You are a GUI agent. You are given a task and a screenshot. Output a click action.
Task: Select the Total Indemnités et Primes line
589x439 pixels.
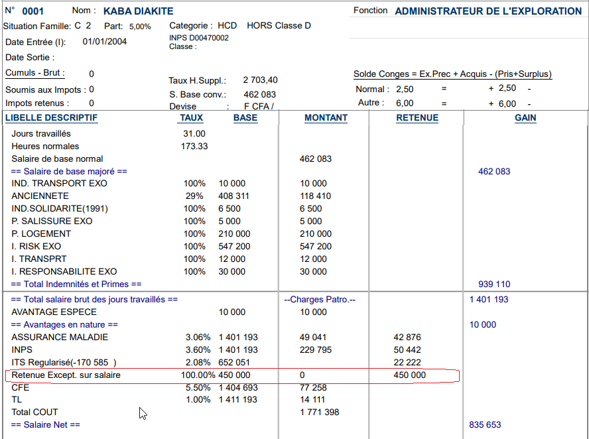(76, 284)
